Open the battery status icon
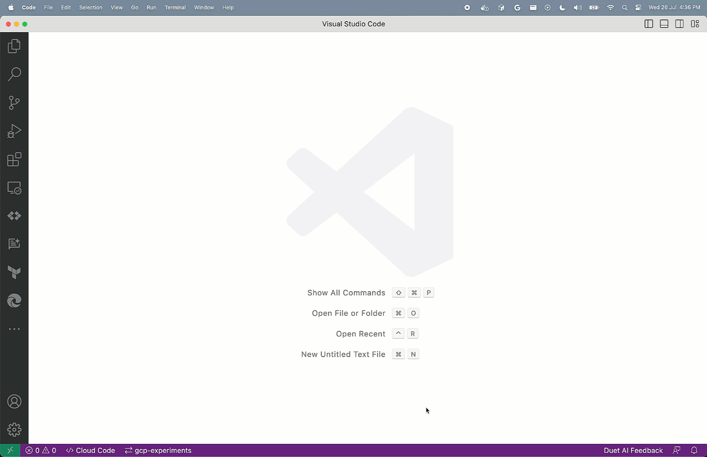The image size is (707, 457). [594, 8]
